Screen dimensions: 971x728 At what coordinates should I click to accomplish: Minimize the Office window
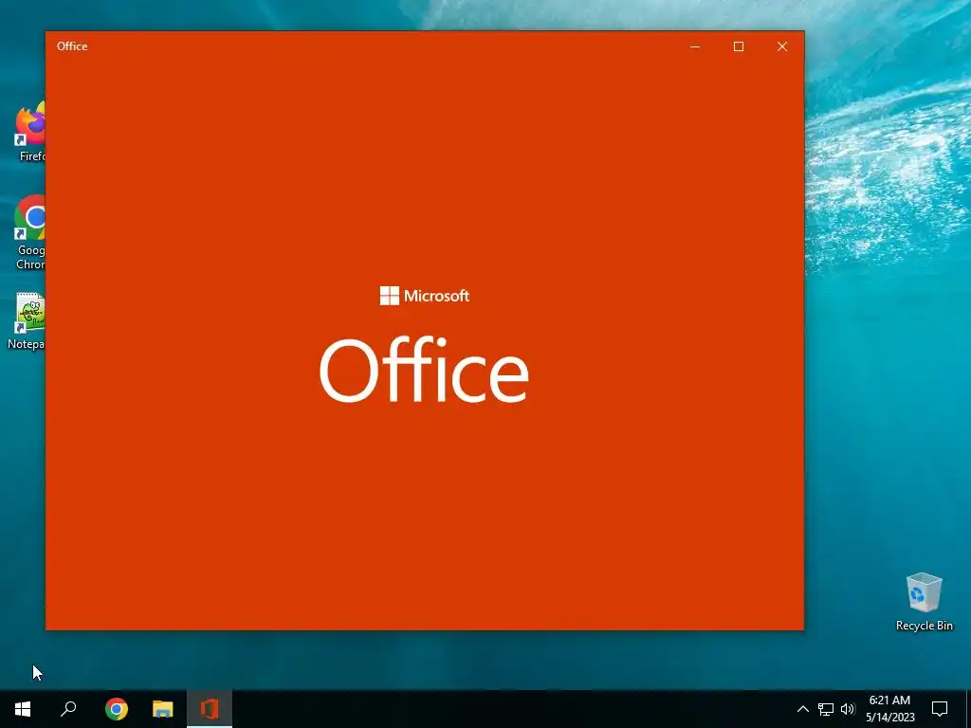(x=695, y=46)
